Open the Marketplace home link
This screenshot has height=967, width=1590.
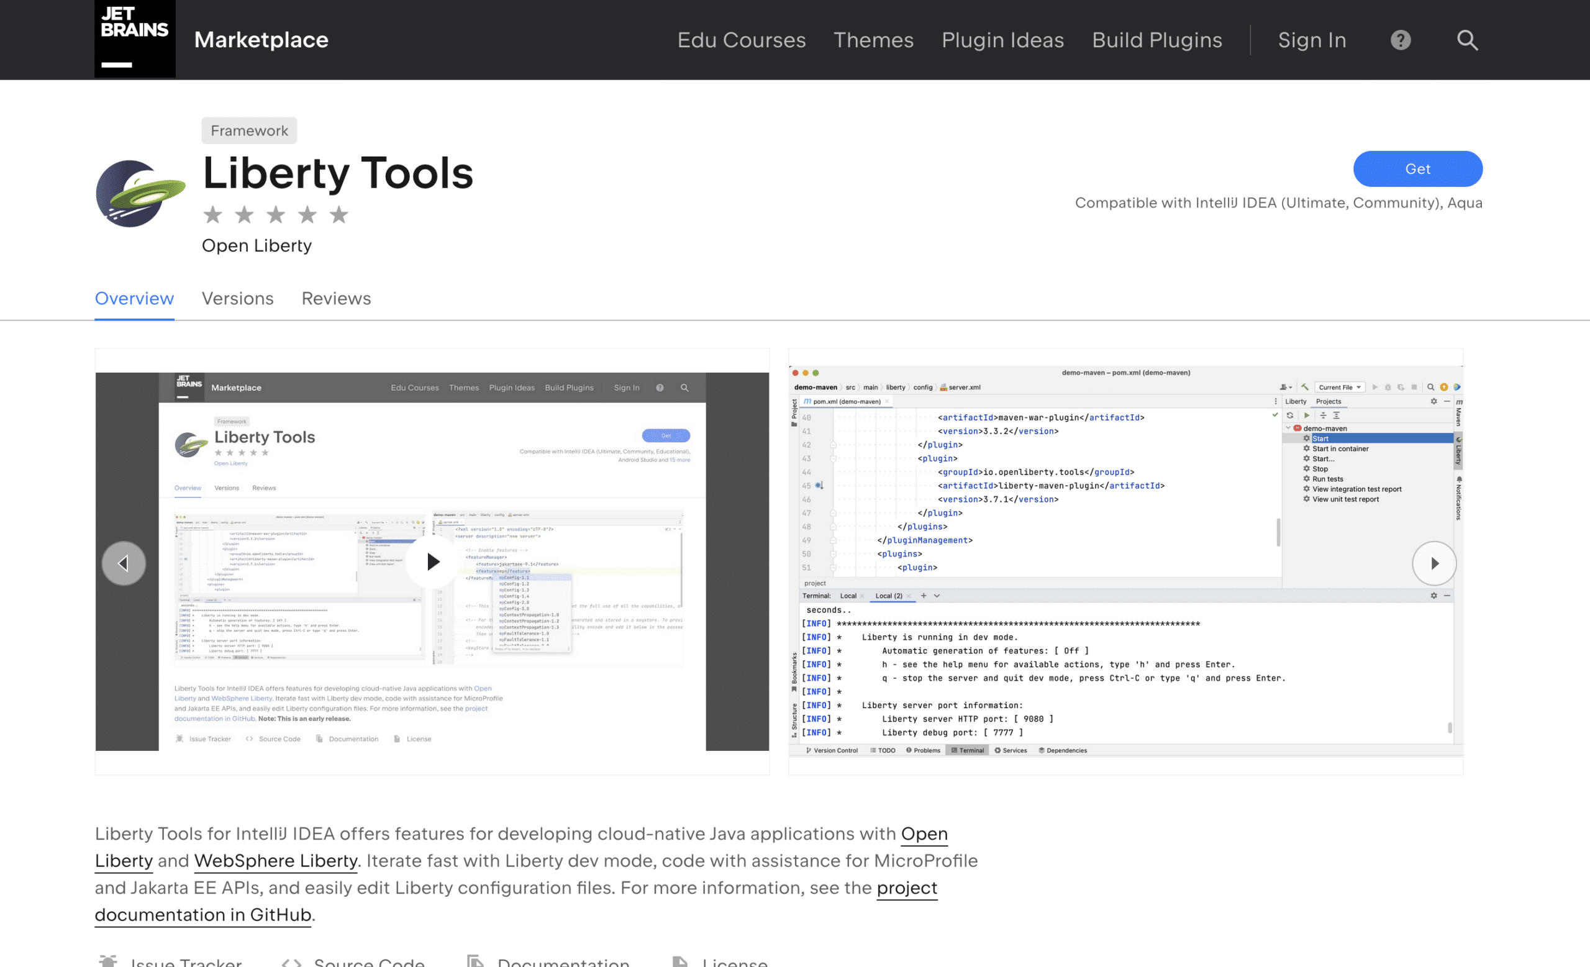pyautogui.click(x=261, y=40)
